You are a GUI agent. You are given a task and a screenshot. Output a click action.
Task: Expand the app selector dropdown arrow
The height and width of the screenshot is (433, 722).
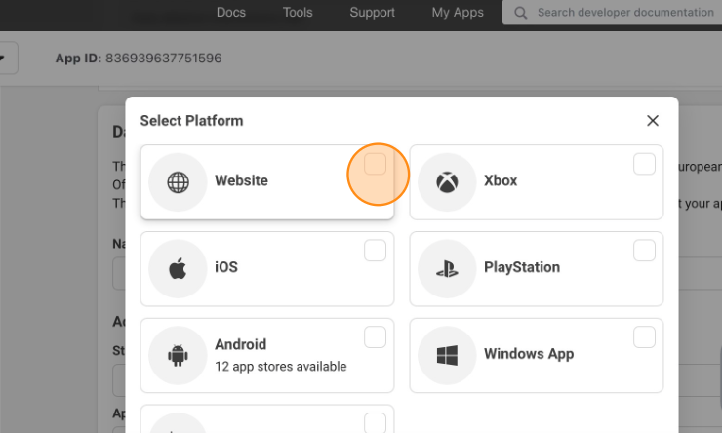pos(2,58)
